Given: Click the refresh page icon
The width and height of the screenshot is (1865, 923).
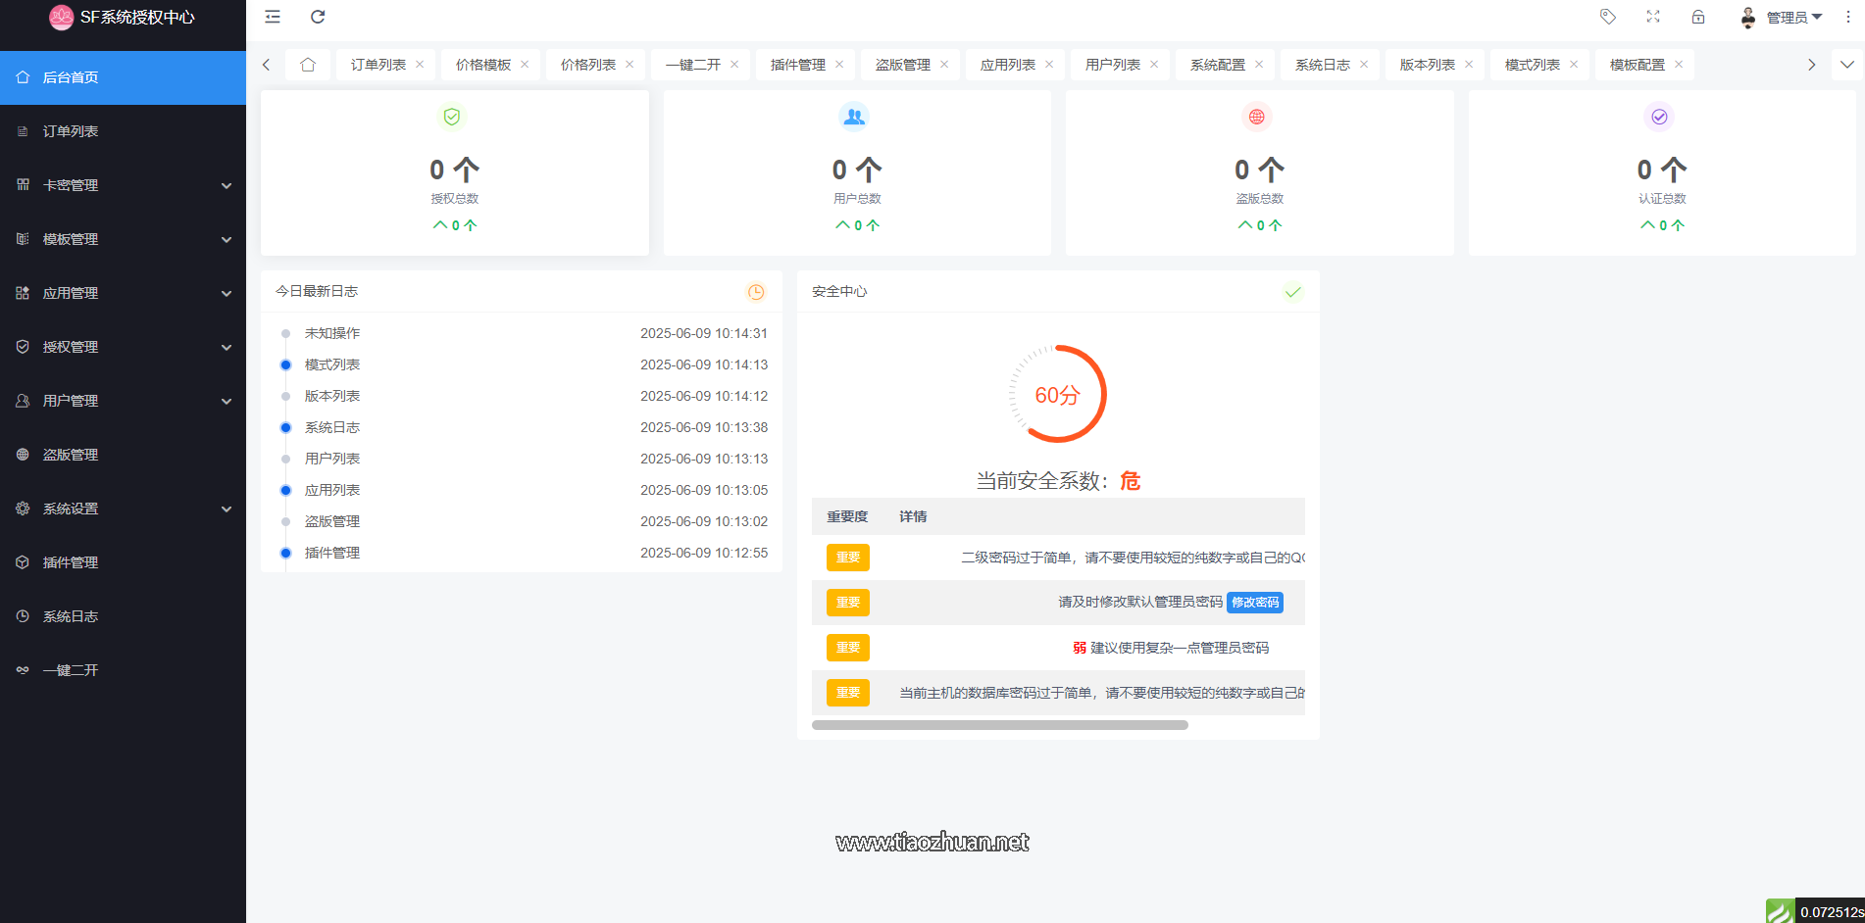Looking at the screenshot, I should coord(318,17).
